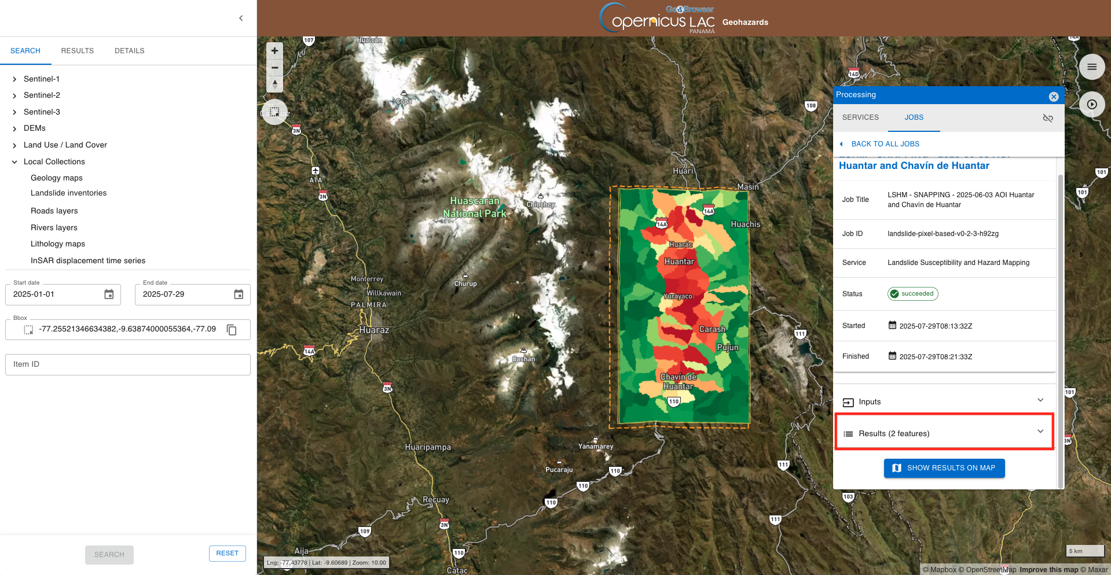This screenshot has height=575, width=1111.
Task: Collapse the Local Collections tree
Action: point(15,162)
